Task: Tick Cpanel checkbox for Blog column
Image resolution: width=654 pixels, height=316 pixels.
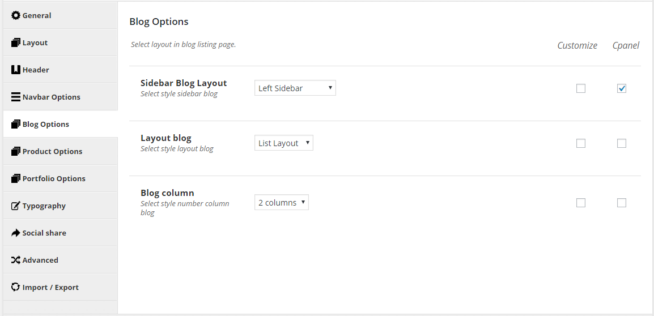Action: coord(622,203)
